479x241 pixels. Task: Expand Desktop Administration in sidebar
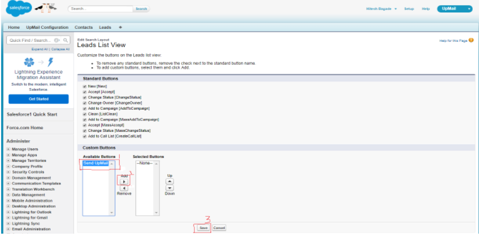click(9, 206)
